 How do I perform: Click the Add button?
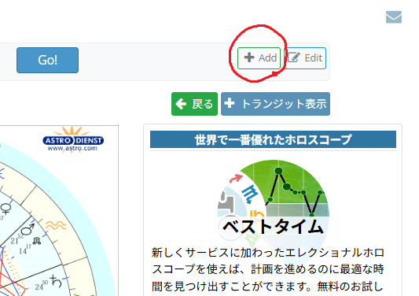[259, 58]
